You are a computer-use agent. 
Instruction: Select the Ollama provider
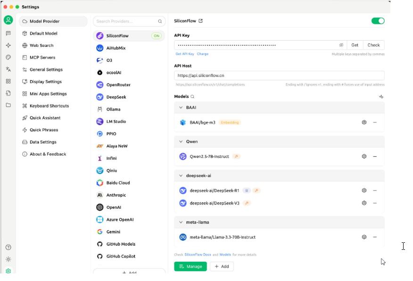tap(129, 109)
